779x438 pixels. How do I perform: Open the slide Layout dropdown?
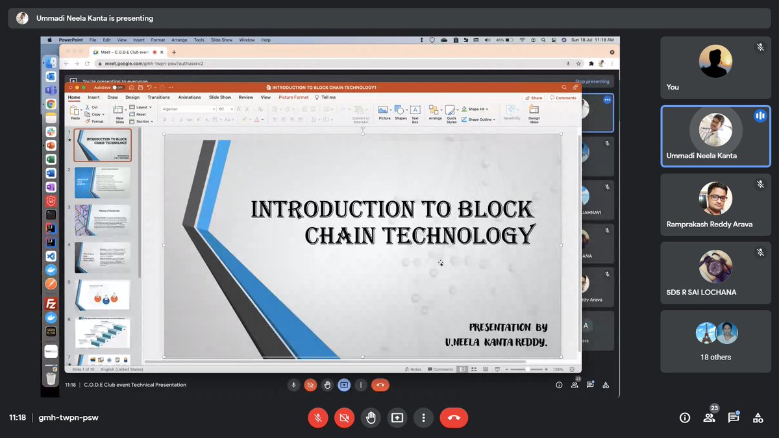[x=140, y=107]
